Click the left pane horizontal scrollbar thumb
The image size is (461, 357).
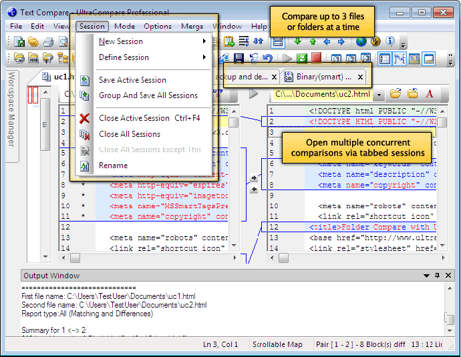coord(75,258)
